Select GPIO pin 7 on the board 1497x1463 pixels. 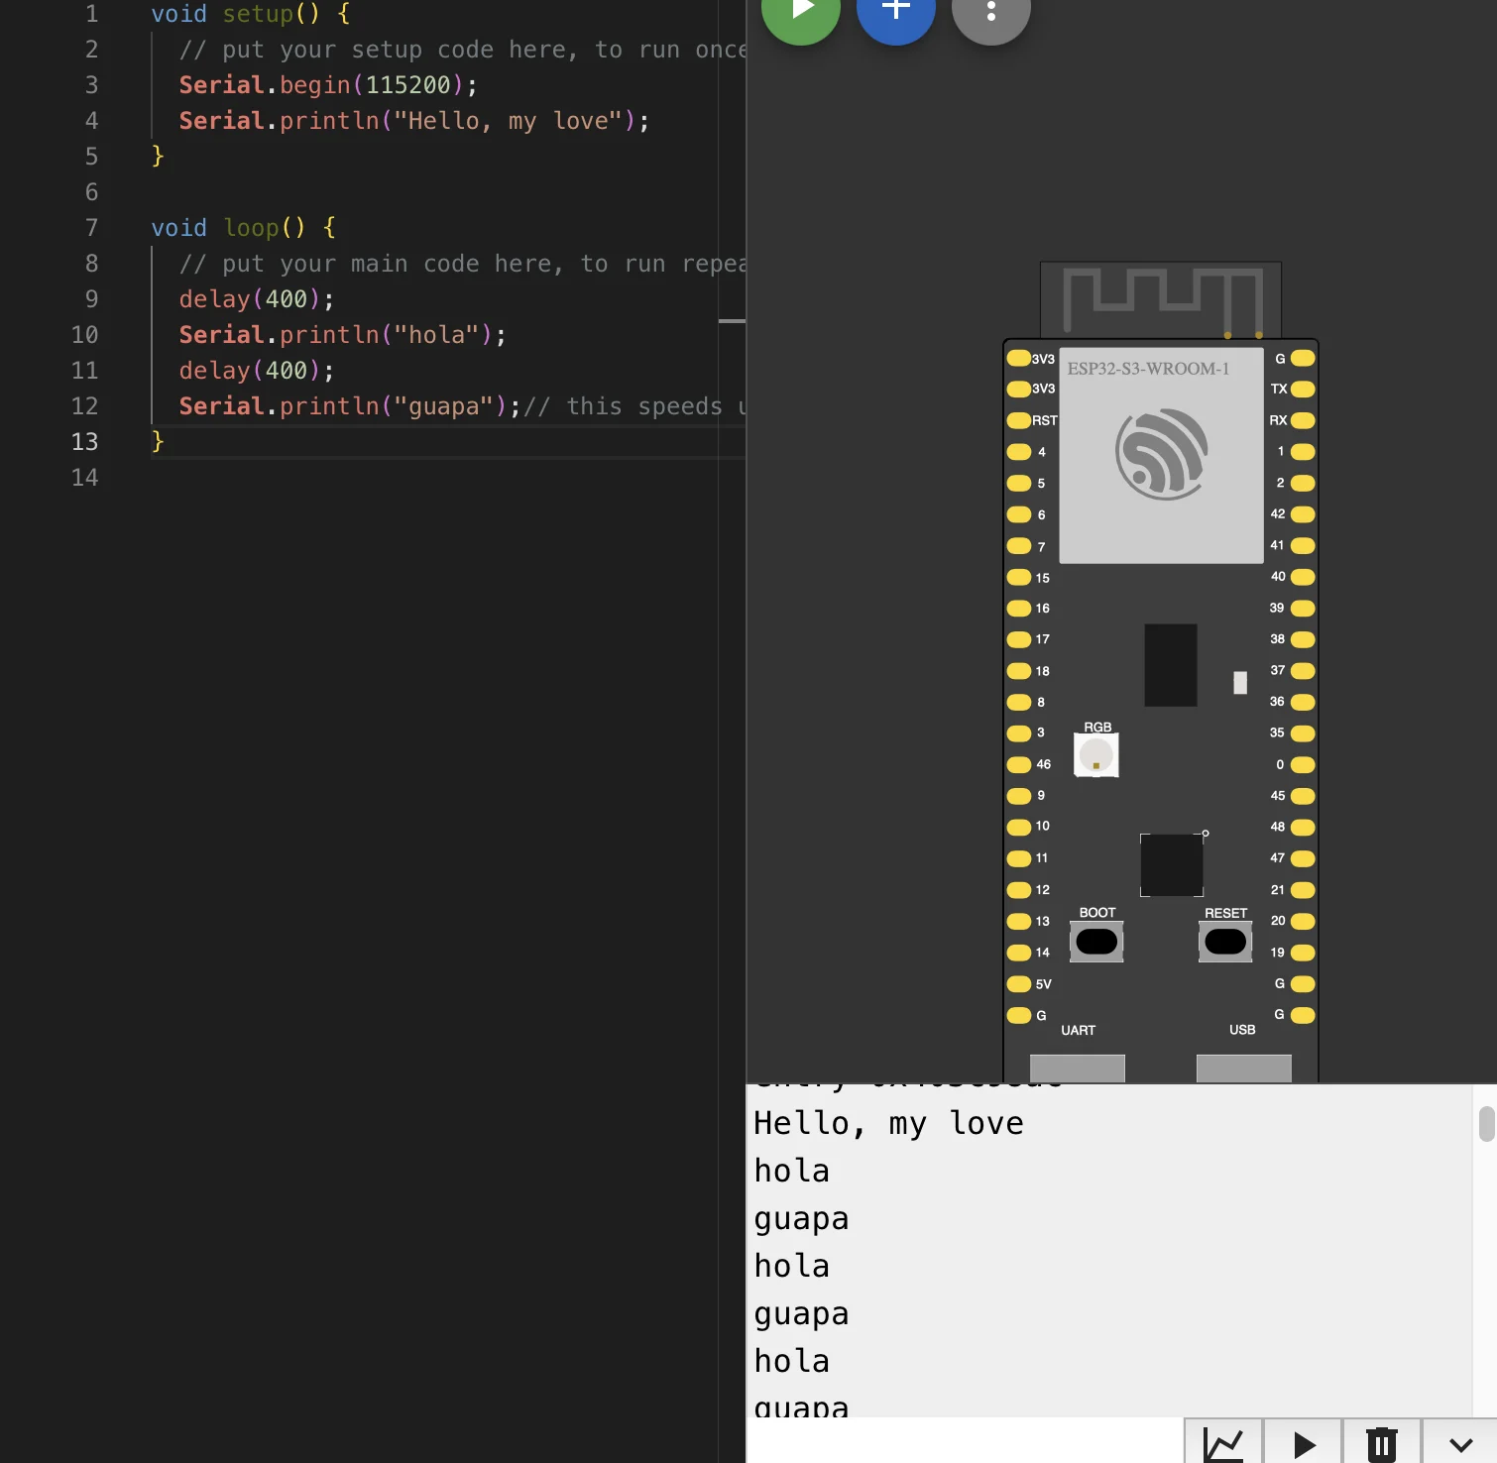1019,546
